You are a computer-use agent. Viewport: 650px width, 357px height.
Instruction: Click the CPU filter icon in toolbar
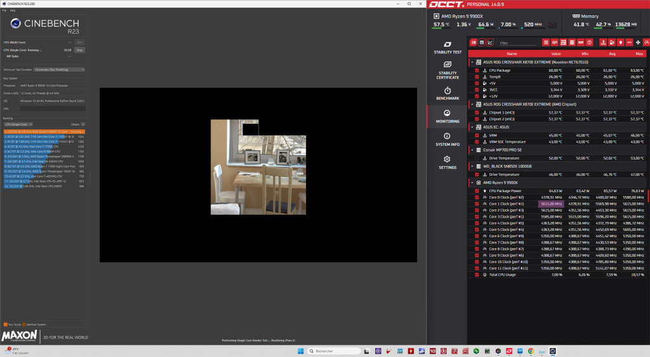(546, 42)
